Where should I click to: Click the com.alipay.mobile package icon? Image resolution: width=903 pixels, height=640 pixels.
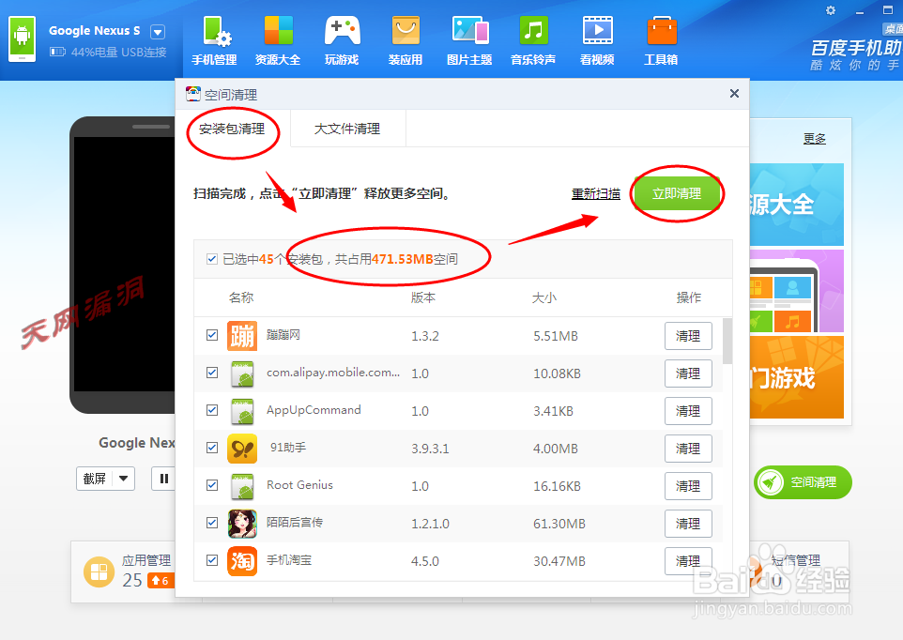point(242,373)
